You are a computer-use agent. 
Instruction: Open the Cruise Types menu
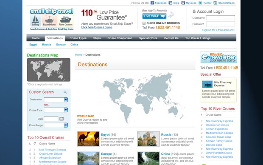pos(78,38)
